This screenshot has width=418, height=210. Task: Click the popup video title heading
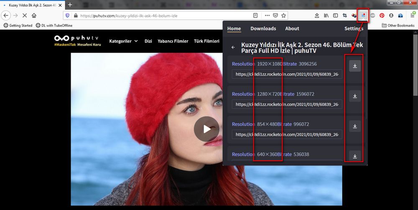tap(302, 48)
